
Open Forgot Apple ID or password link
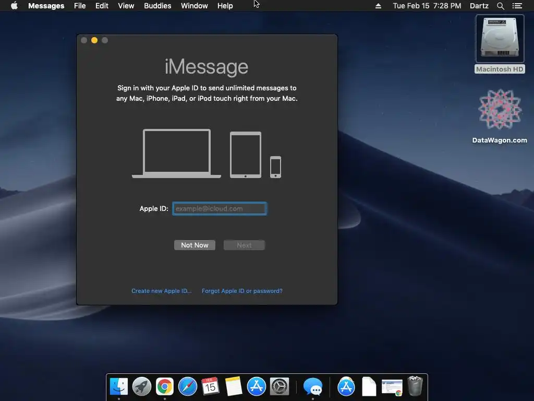tap(242, 291)
